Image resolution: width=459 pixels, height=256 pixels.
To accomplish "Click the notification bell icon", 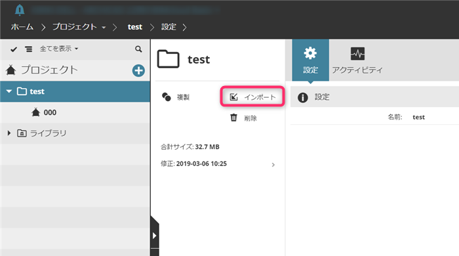I will point(20,10).
